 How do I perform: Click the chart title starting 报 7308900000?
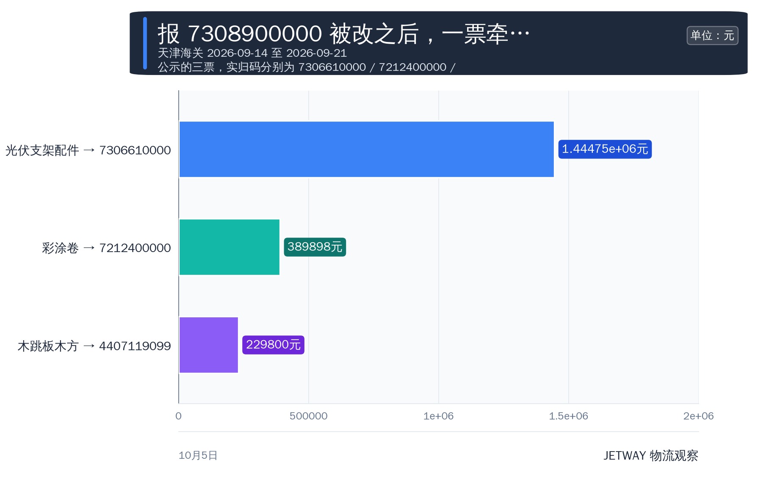tap(343, 33)
